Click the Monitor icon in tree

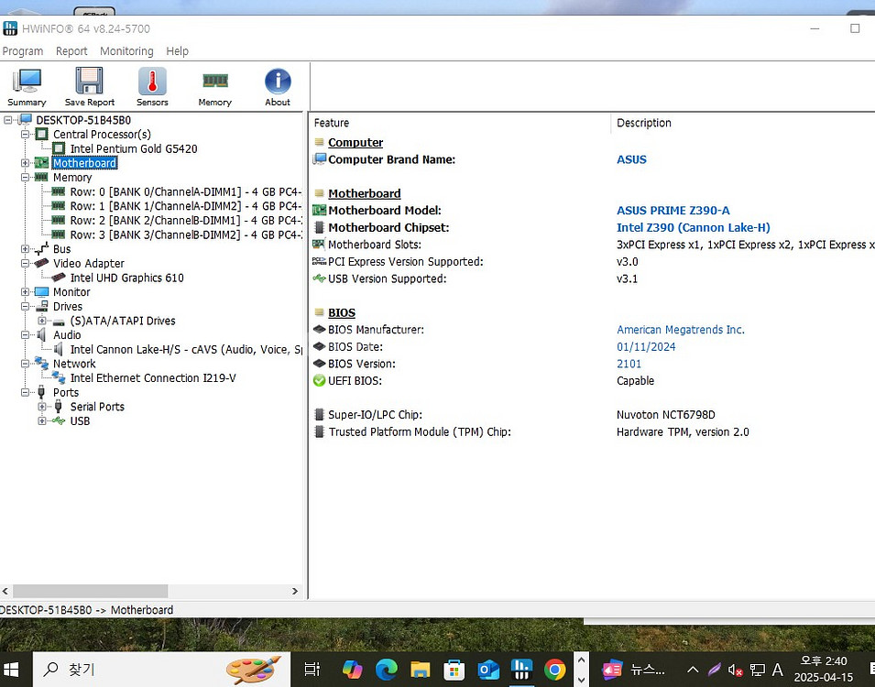pyautogui.click(x=41, y=292)
